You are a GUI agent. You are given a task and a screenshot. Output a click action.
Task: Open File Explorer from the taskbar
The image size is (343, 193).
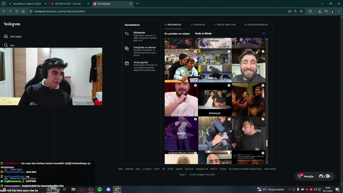73,190
